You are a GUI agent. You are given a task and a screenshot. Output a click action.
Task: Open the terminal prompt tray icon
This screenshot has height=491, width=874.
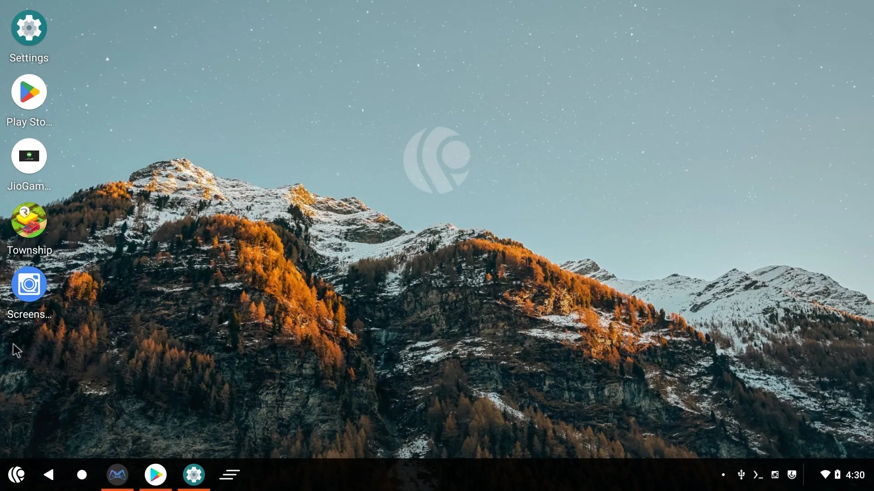(758, 475)
